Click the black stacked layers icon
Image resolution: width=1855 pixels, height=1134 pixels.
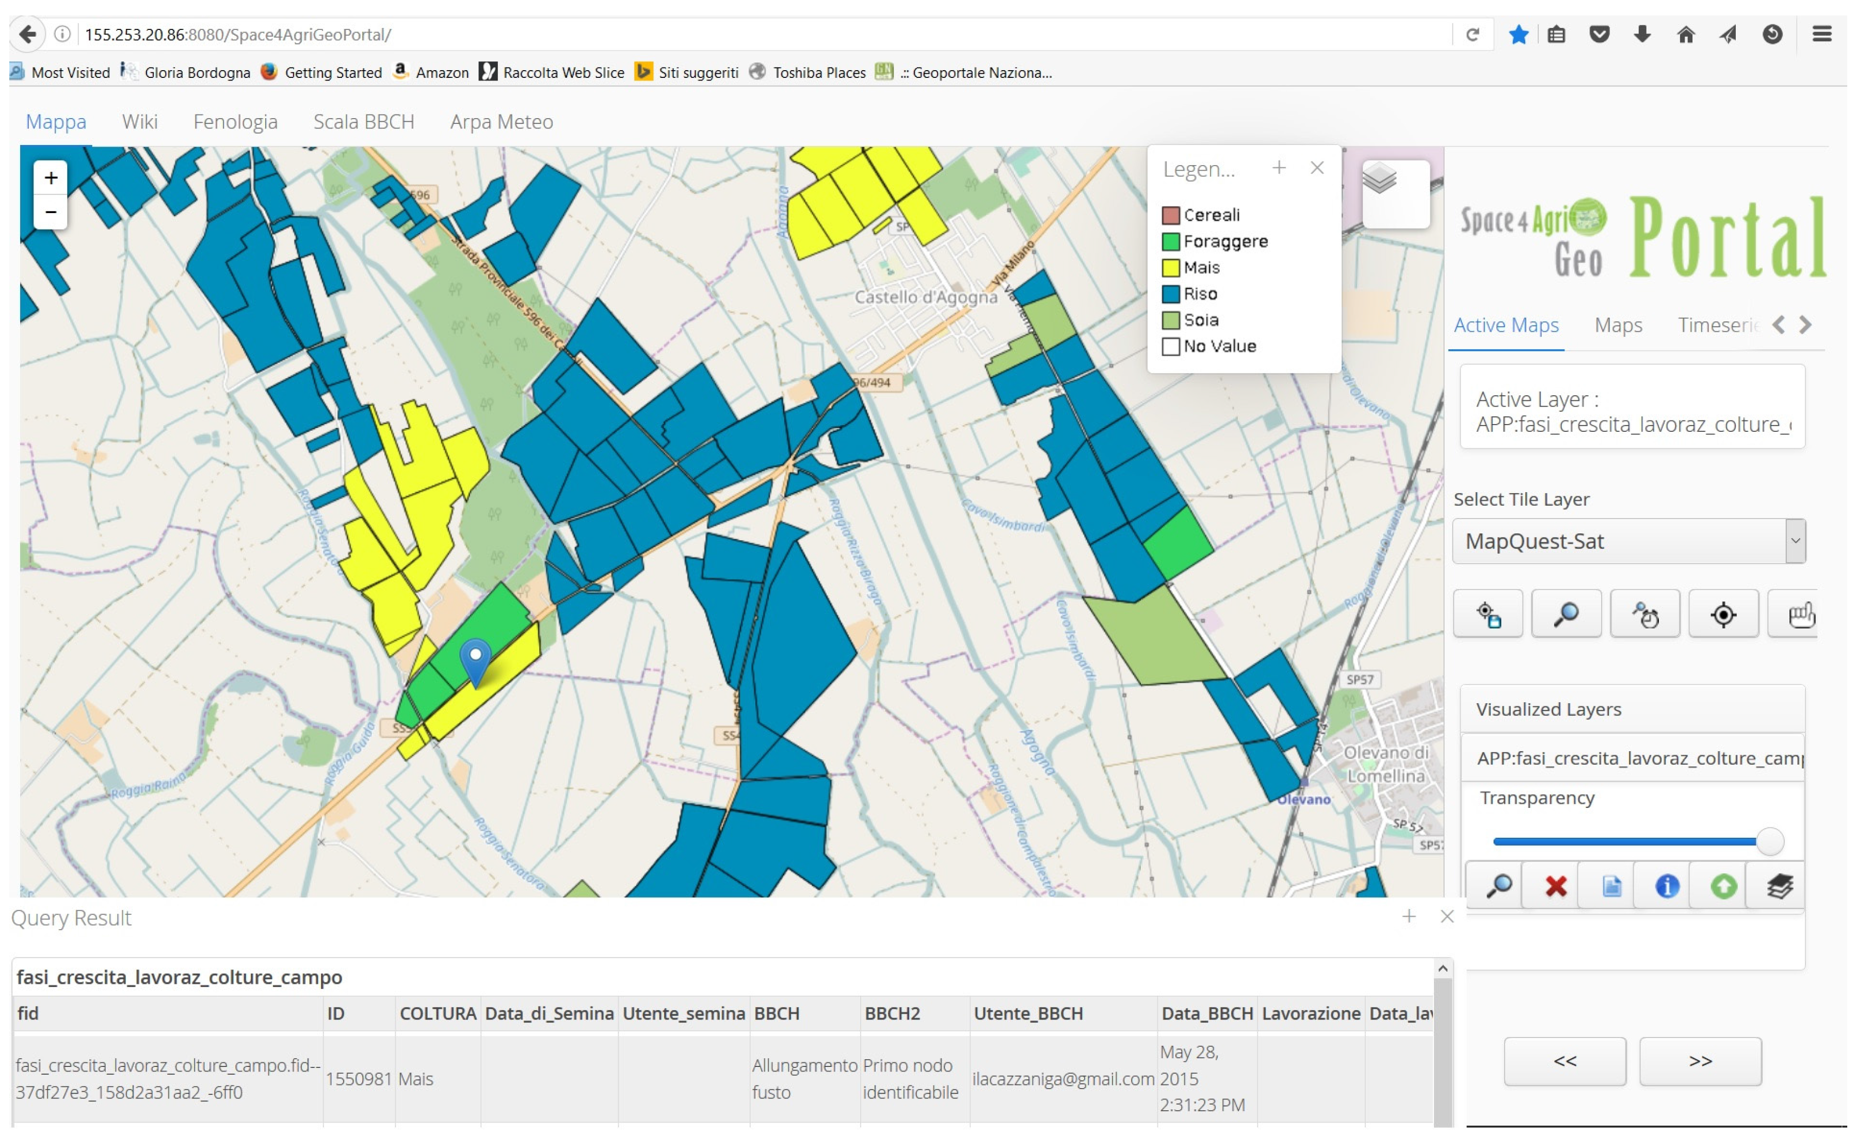coord(1779,886)
